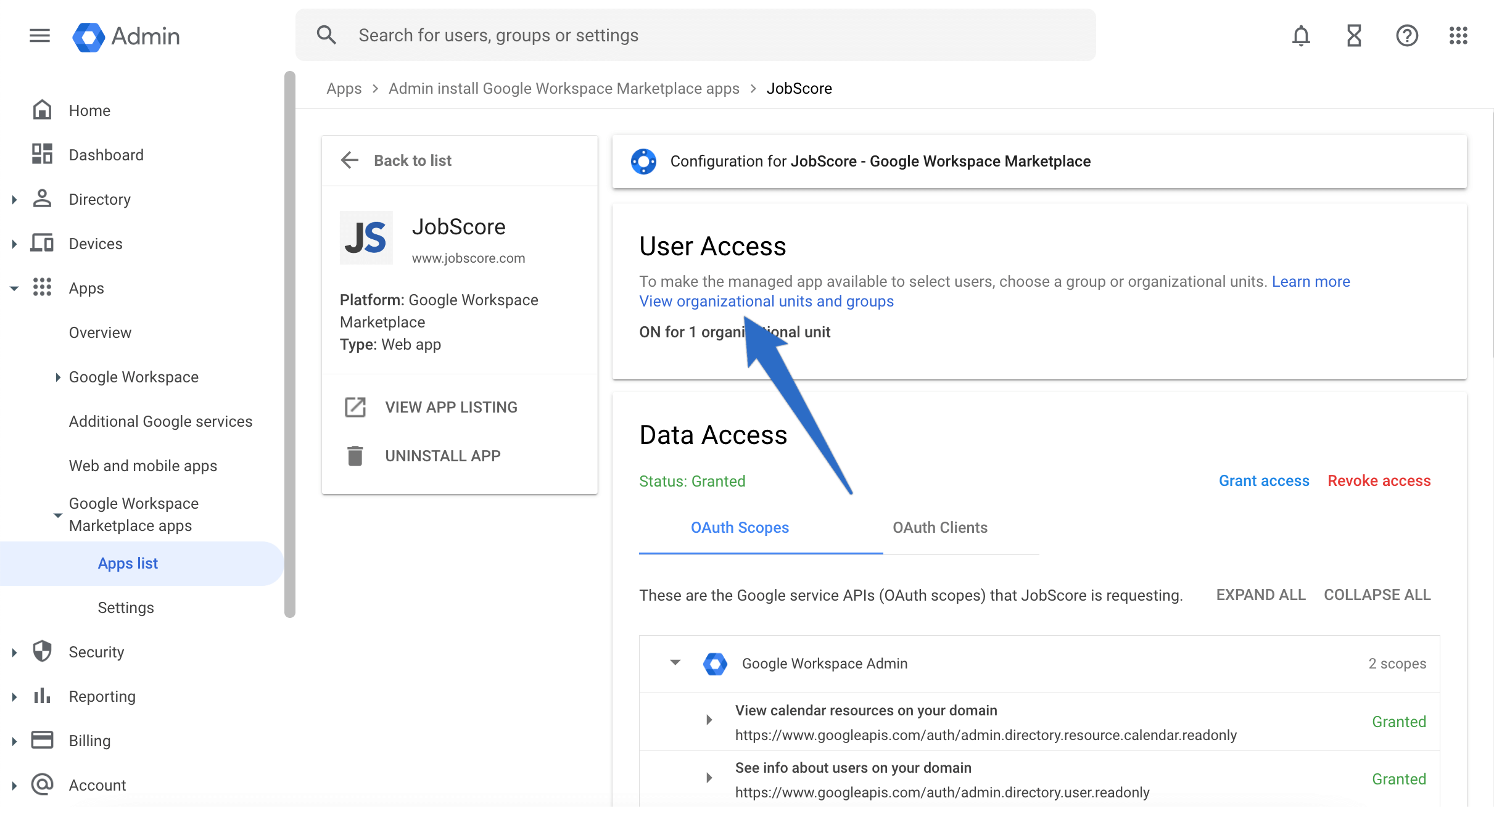Image resolution: width=1494 pixels, height=835 pixels.
Task: Open the help question mark icon
Action: (x=1407, y=36)
